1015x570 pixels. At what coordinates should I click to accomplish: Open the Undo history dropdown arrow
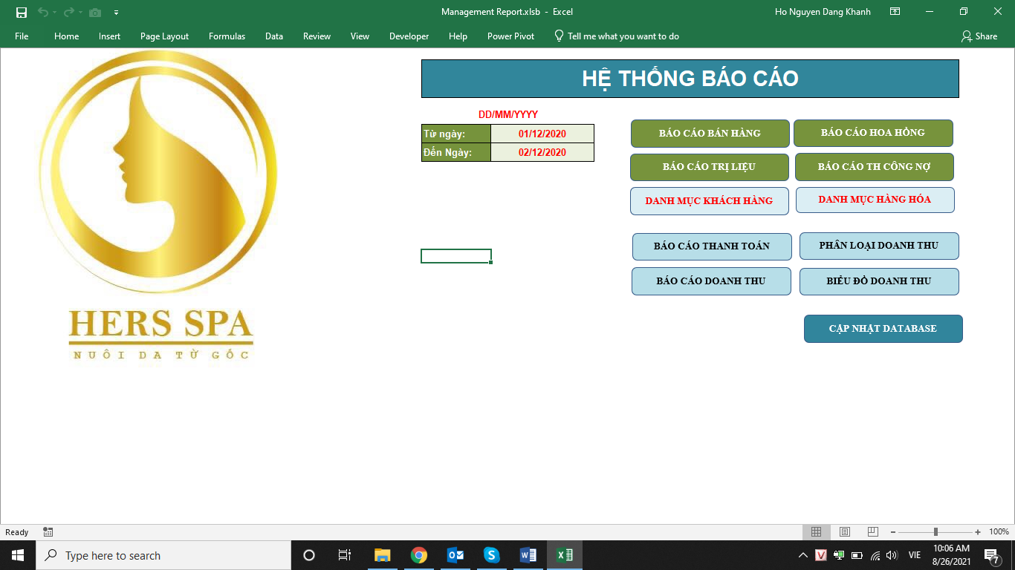pos(53,13)
